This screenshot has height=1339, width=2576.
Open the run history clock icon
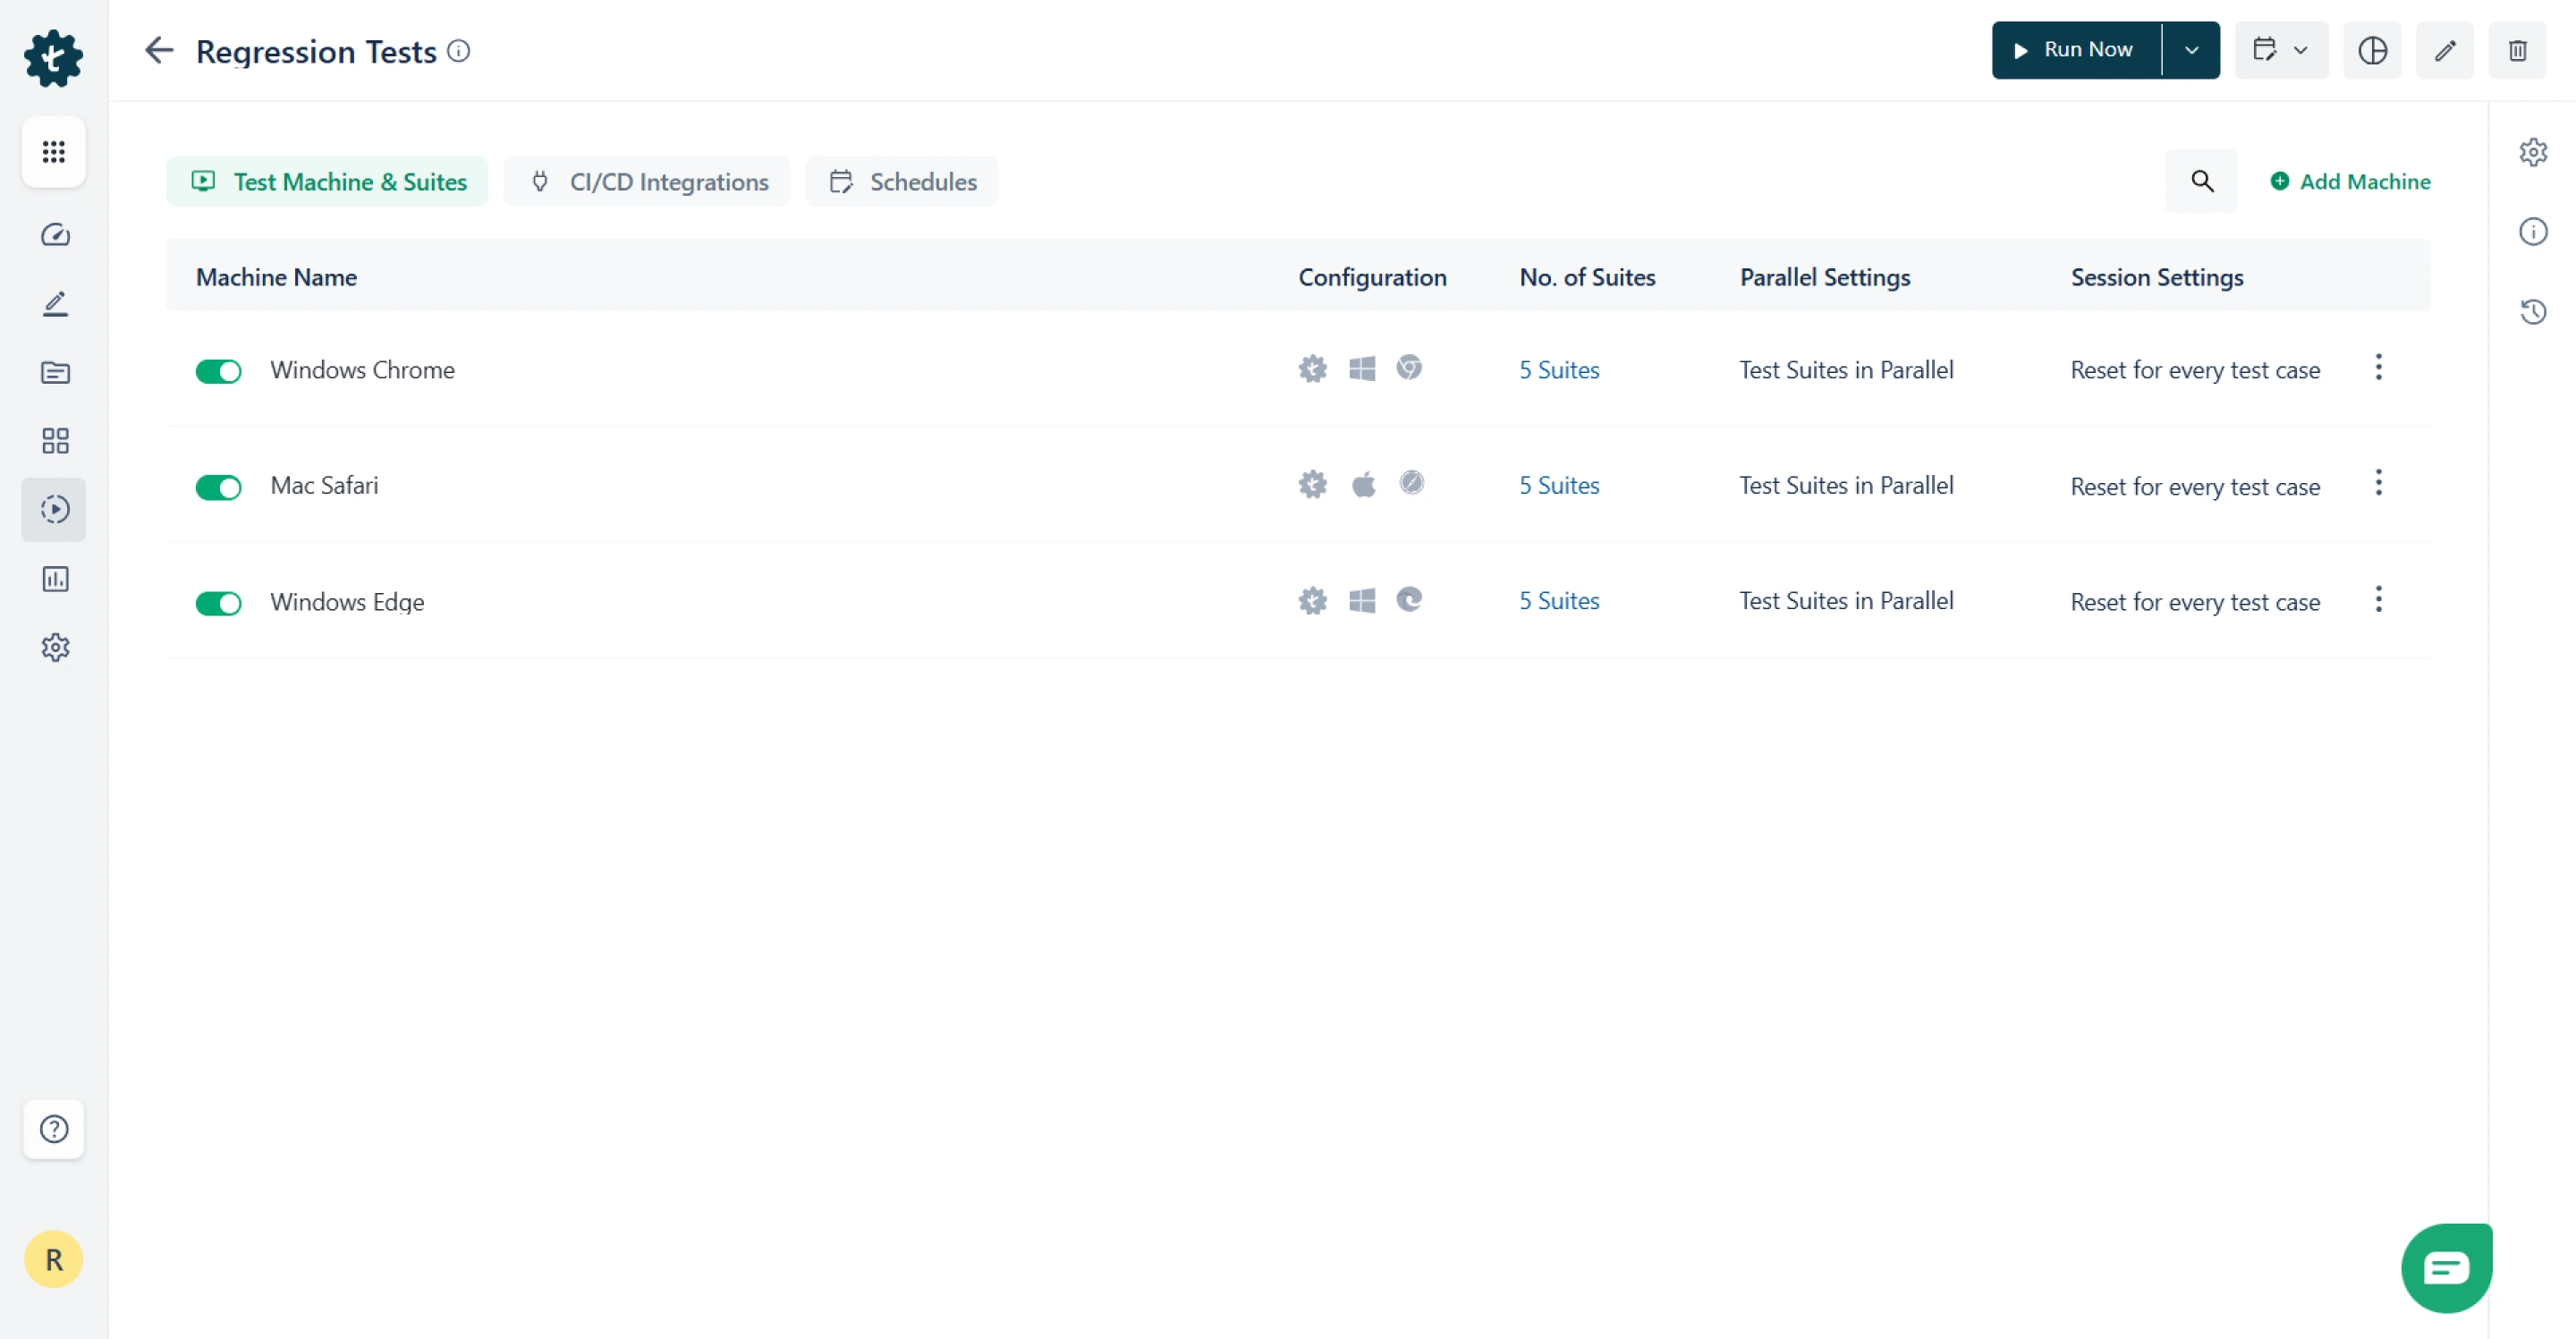coord(2532,312)
